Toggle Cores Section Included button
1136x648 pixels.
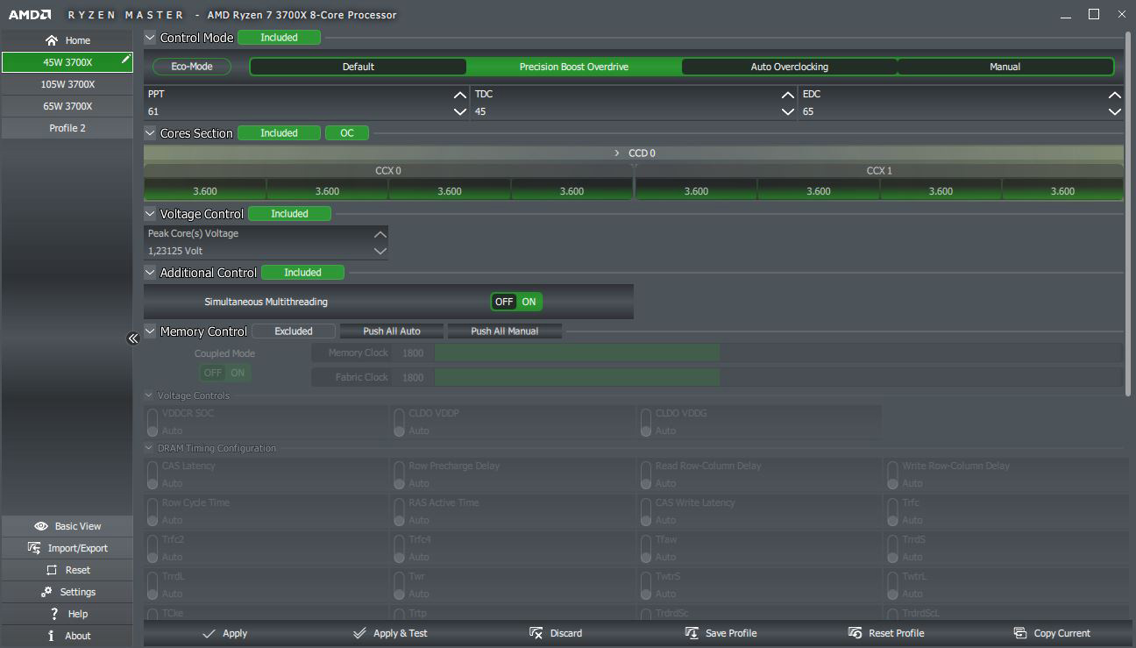coord(279,133)
